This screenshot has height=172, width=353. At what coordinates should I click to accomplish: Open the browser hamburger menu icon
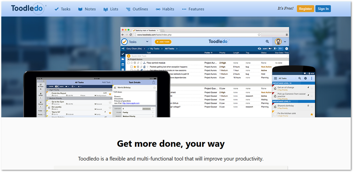tap(287, 35)
